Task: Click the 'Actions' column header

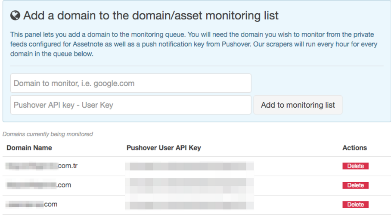Action: pos(354,148)
